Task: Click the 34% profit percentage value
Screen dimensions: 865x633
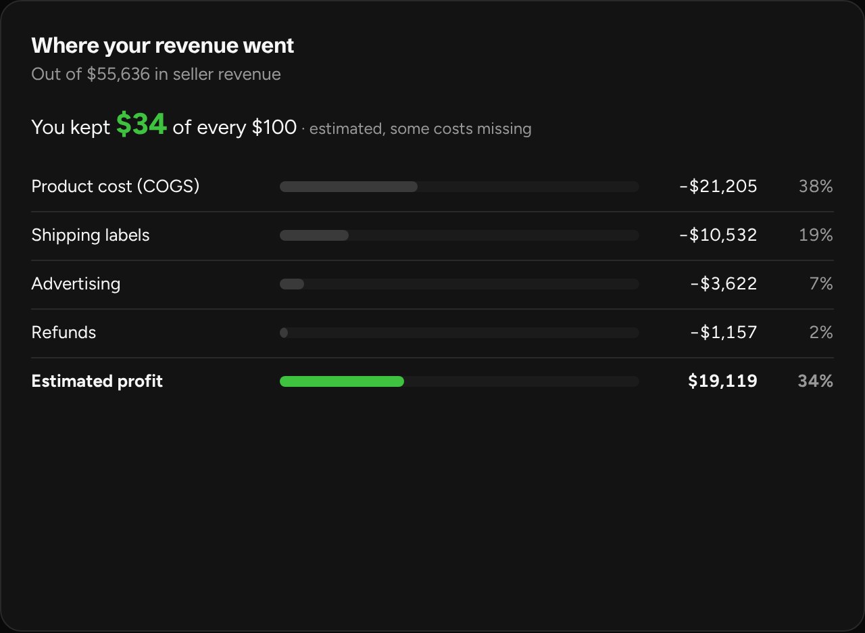Action: click(816, 381)
